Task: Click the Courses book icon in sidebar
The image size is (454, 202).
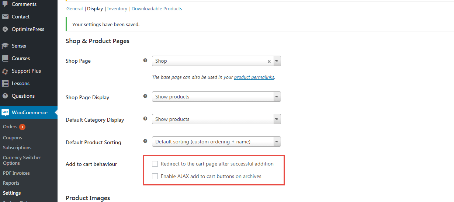Action: tap(5, 58)
